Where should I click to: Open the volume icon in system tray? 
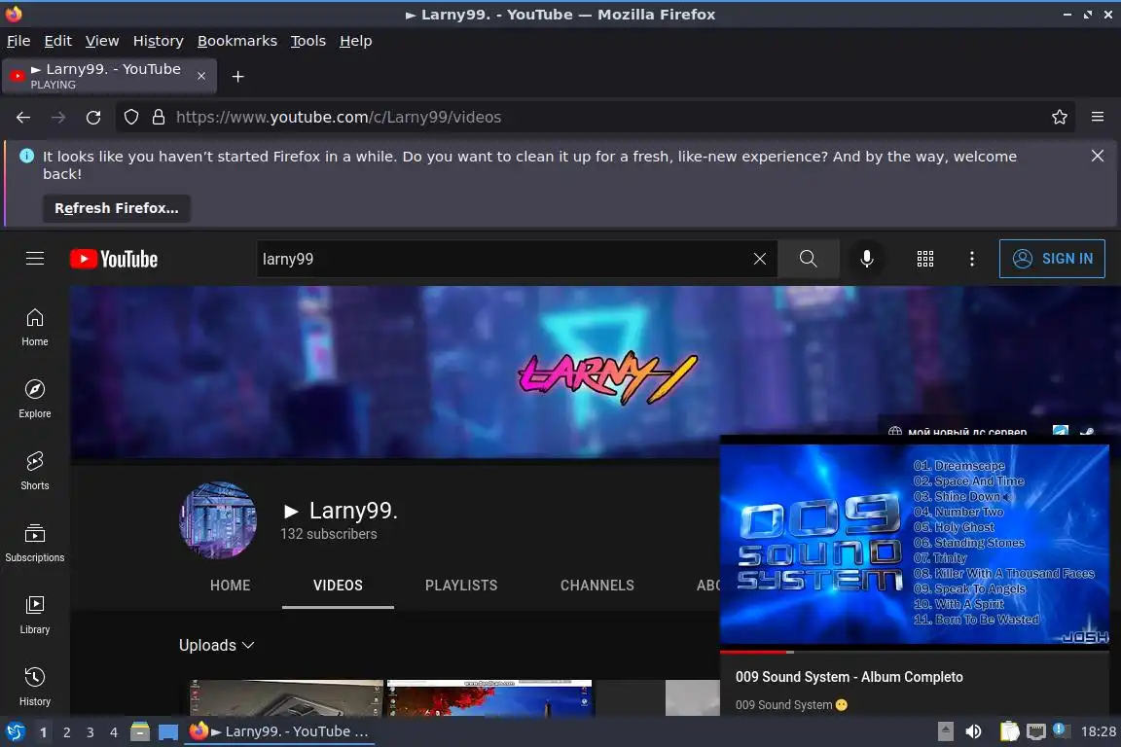coord(973,731)
